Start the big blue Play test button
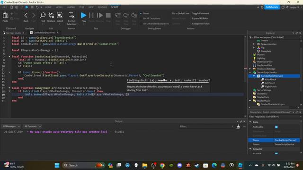This screenshot has width=303, height=170. (83, 15)
